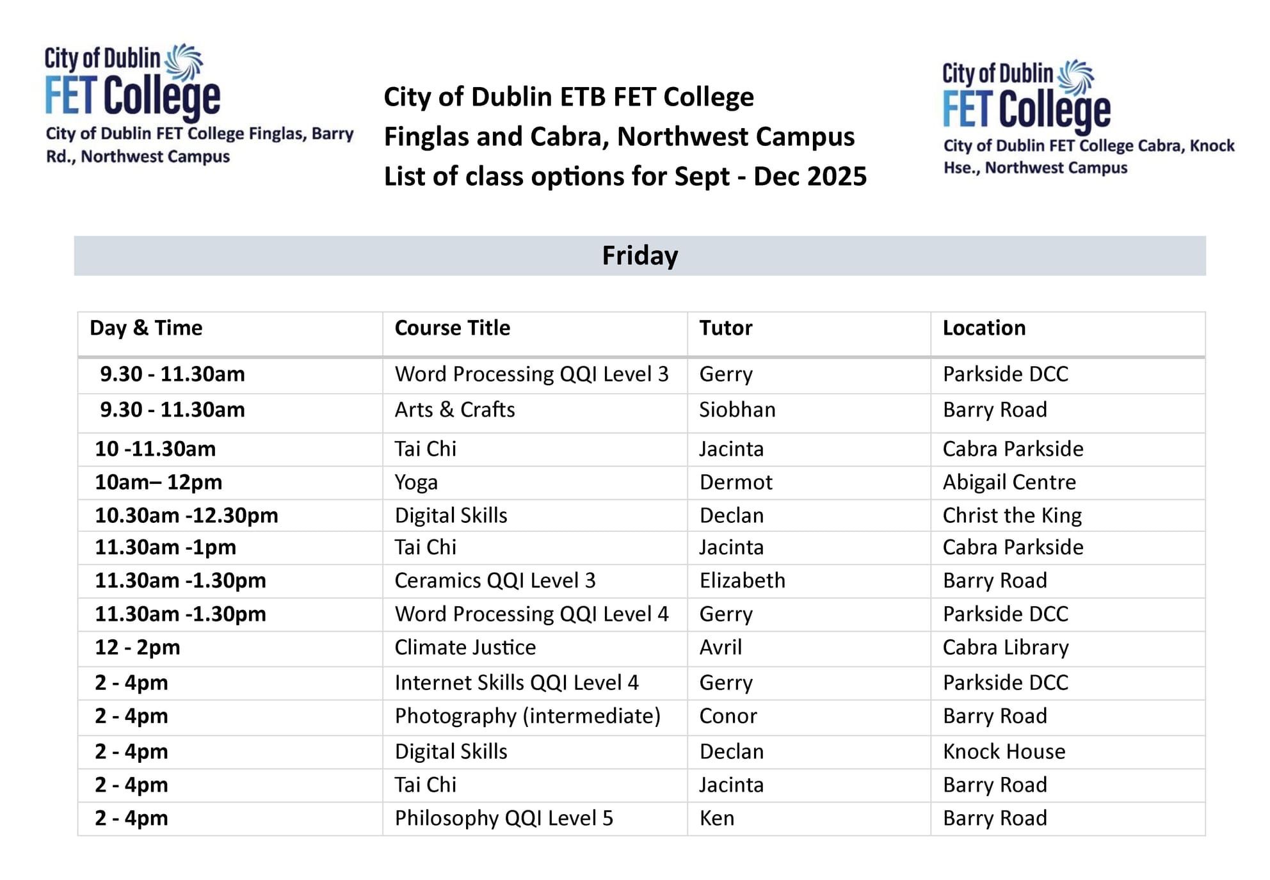The image size is (1270, 880).
Task: Open the Photography (intermediate) course entry
Action: (x=527, y=716)
